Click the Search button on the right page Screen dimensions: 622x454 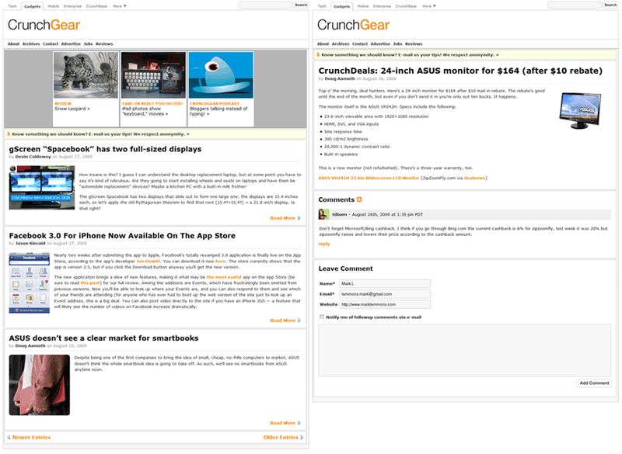click(610, 5)
